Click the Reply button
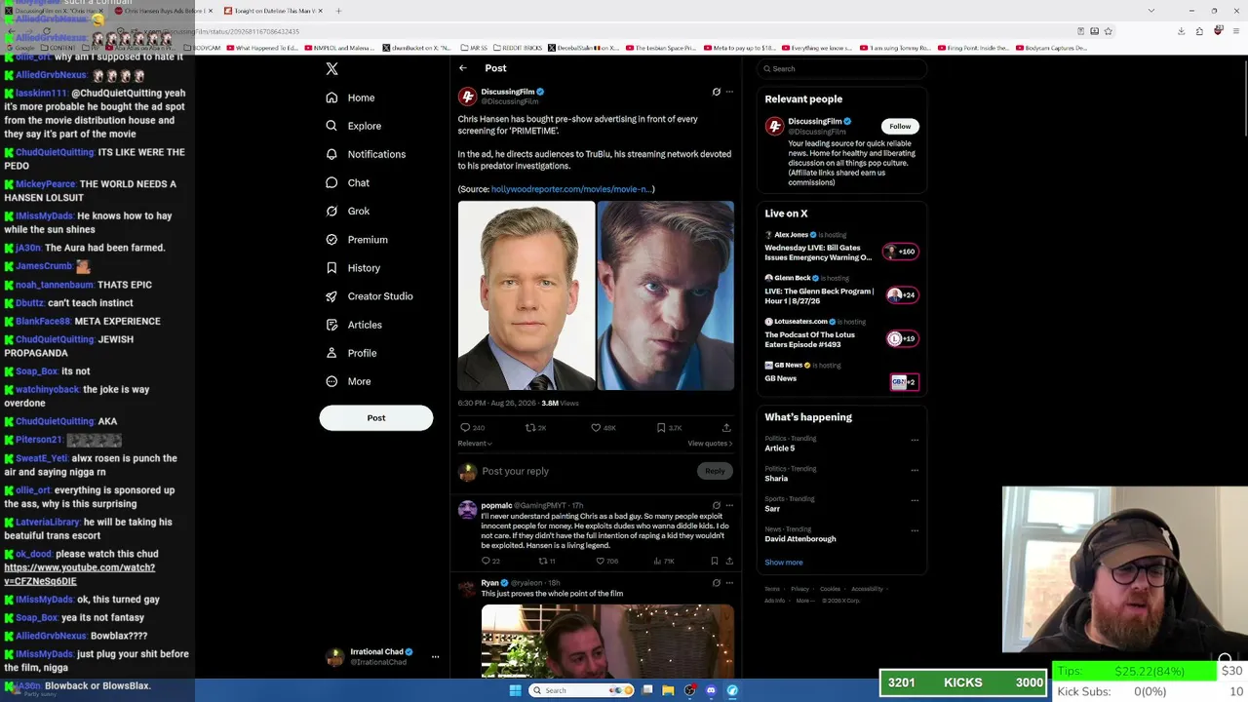Image resolution: width=1248 pixels, height=702 pixels. [715, 471]
